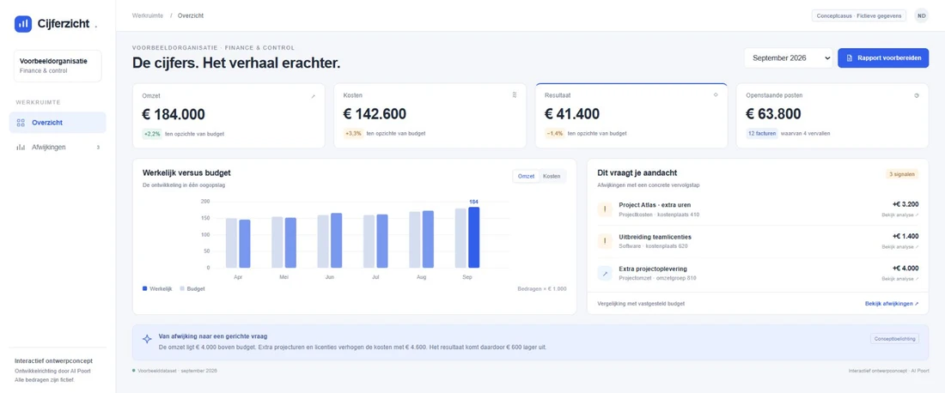Click the Sep month label on chart
The height and width of the screenshot is (393, 945).
pyautogui.click(x=467, y=277)
